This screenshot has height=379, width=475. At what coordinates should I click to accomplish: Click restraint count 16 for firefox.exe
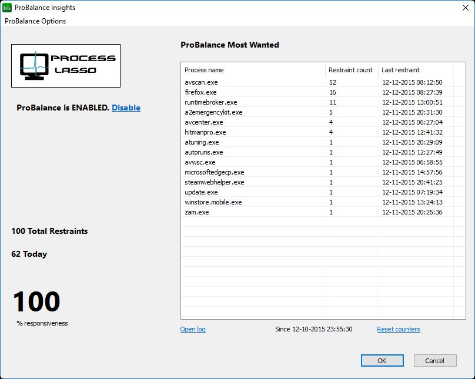pos(333,92)
